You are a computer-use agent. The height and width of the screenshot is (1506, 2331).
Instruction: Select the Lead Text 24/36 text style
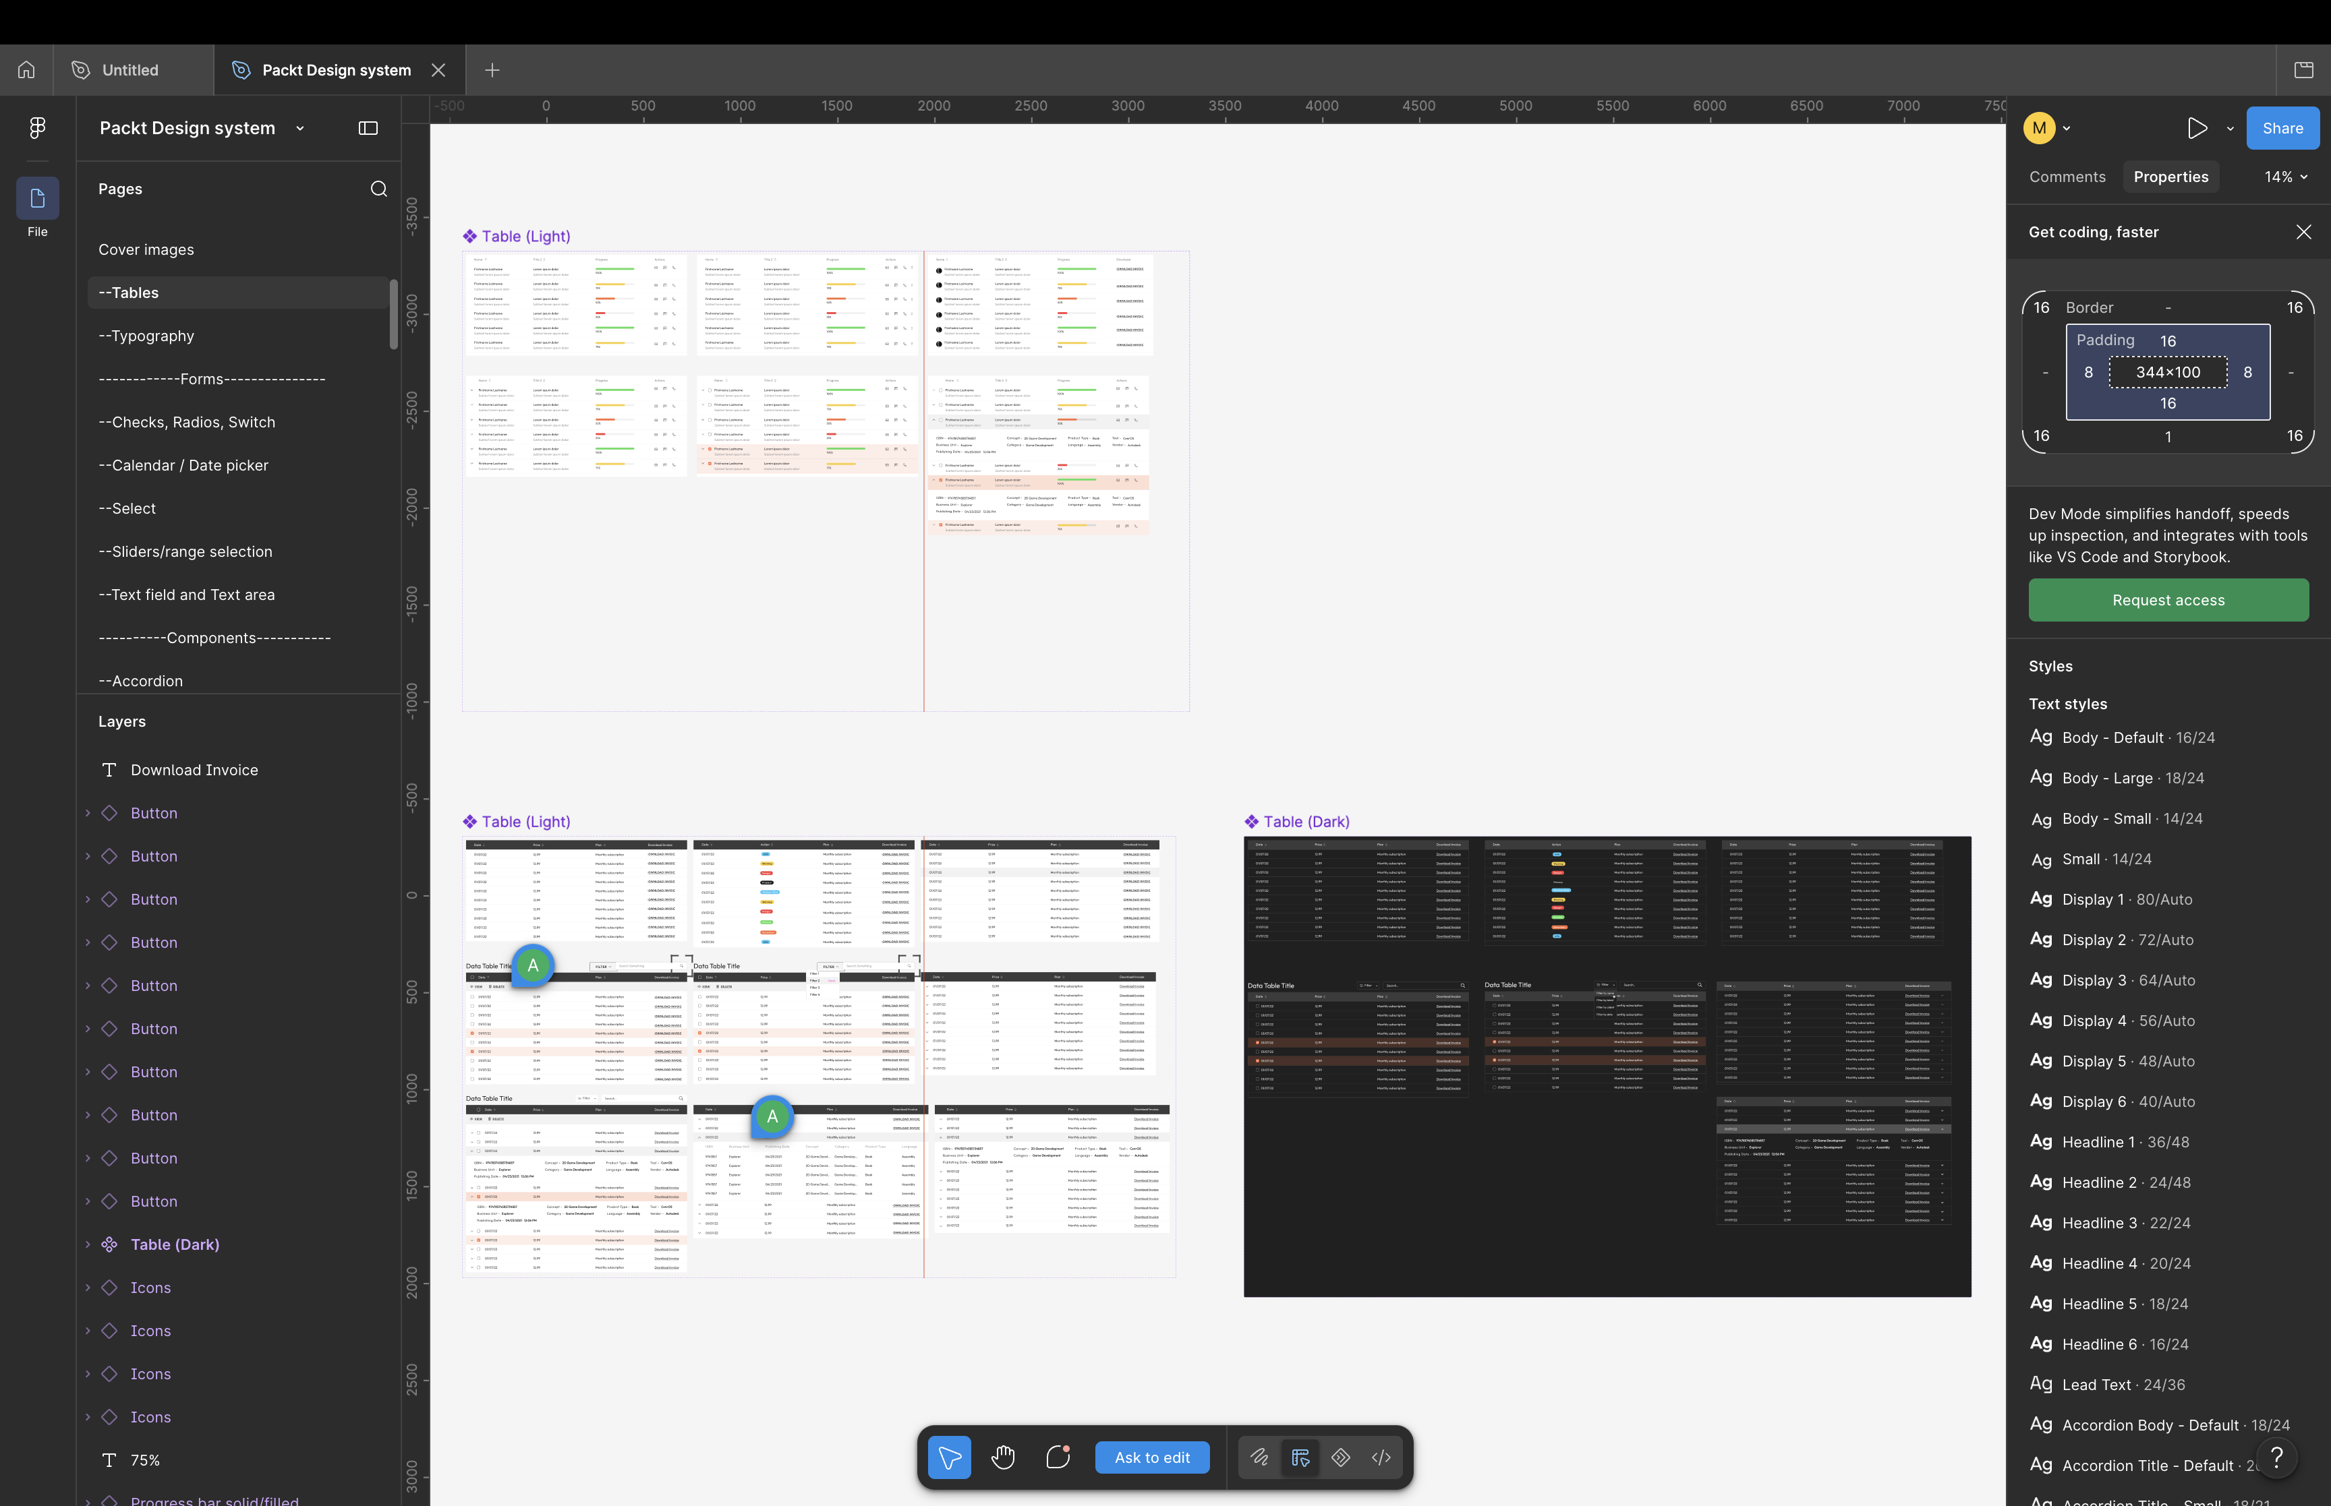tap(2106, 1384)
